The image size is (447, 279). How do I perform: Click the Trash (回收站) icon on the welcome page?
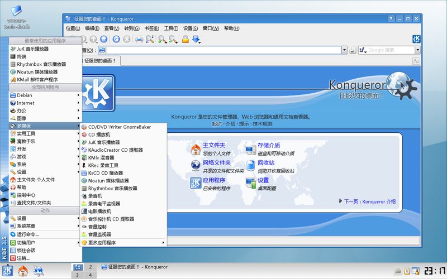250,166
